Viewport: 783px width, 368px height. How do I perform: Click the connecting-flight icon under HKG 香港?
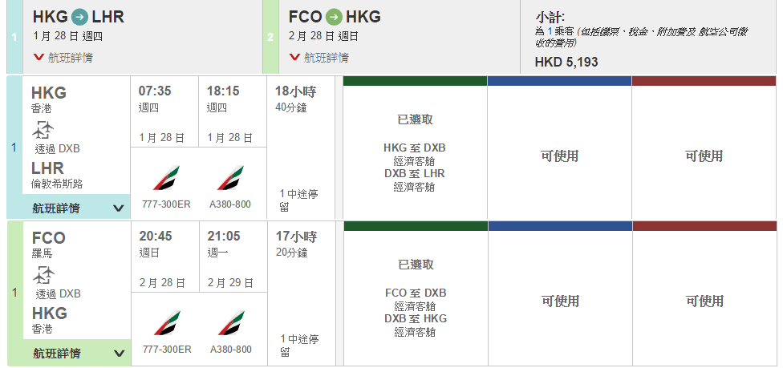43,130
